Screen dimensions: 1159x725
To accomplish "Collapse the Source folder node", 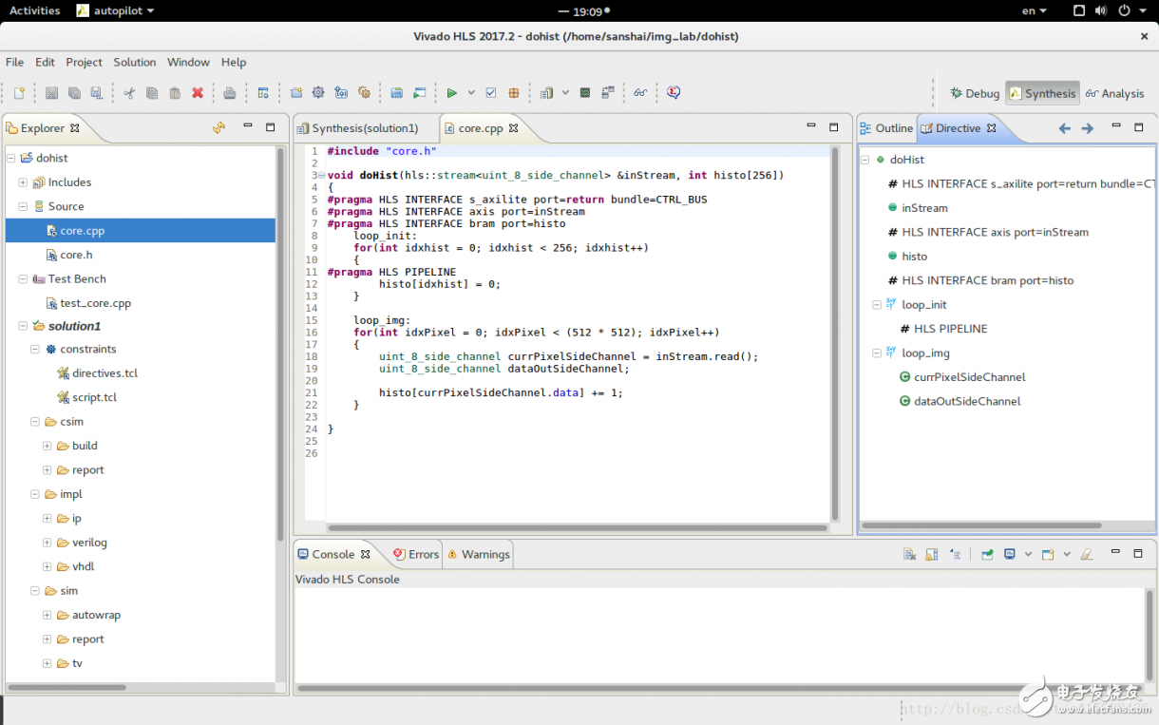I will pyautogui.click(x=23, y=206).
